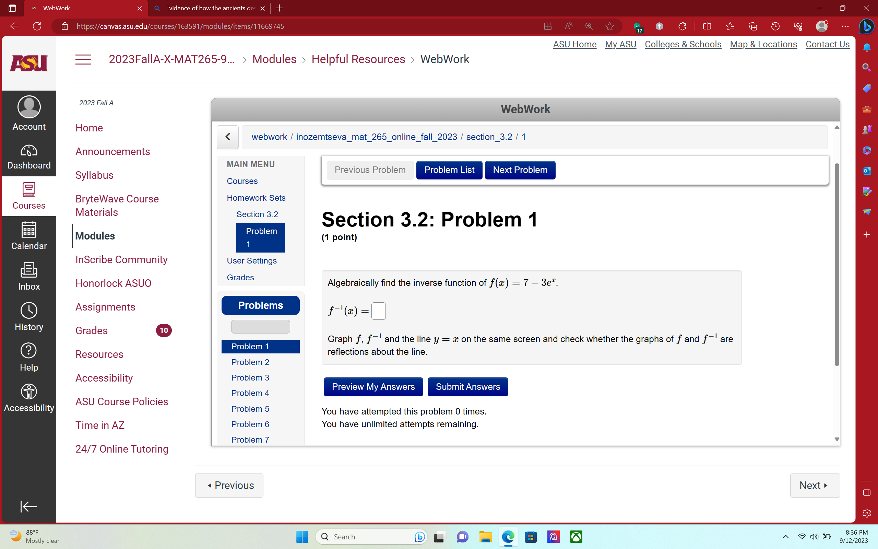Viewport: 878px width, 549px height.
Task: Open File Explorer from taskbar
Action: pos(485,537)
